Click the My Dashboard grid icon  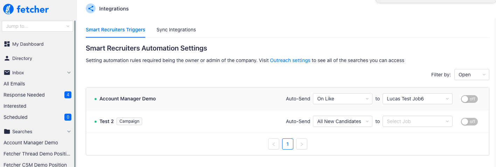pos(7,44)
